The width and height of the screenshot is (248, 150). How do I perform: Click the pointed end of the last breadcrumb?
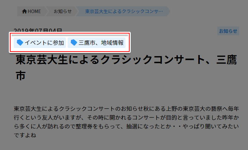(169, 11)
